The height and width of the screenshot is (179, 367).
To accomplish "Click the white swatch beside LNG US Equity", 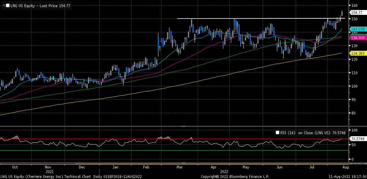I will 7,6.
